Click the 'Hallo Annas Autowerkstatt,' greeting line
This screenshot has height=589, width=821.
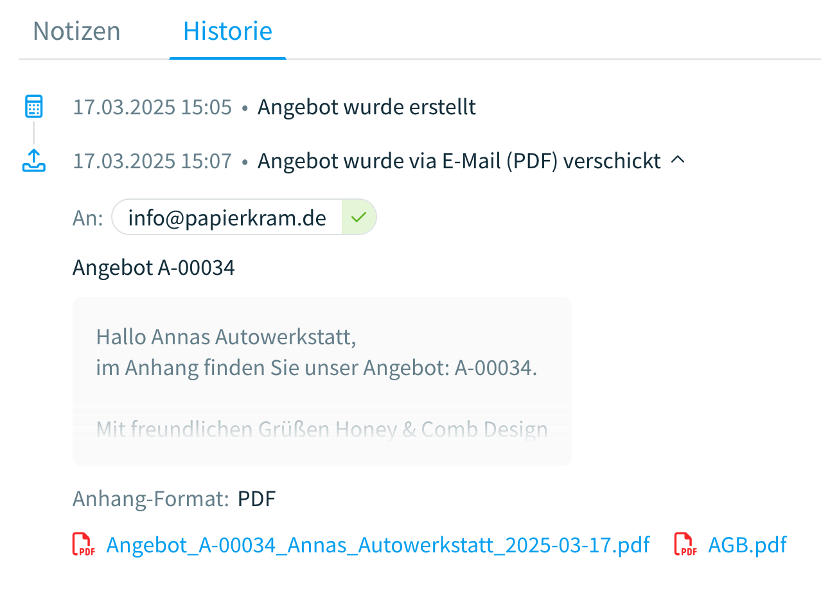(x=226, y=337)
